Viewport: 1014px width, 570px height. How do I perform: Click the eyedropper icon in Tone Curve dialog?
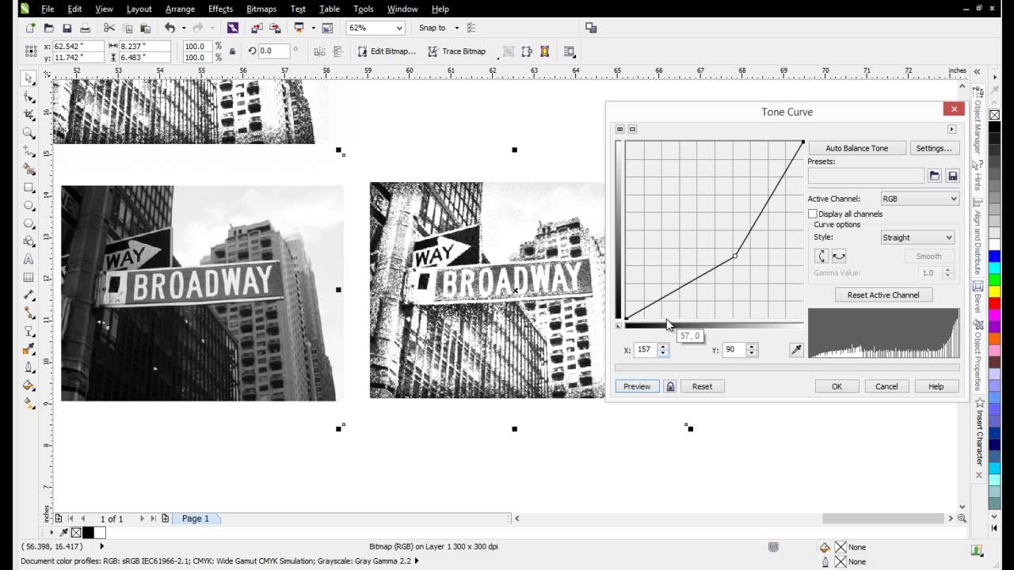pyautogui.click(x=796, y=350)
